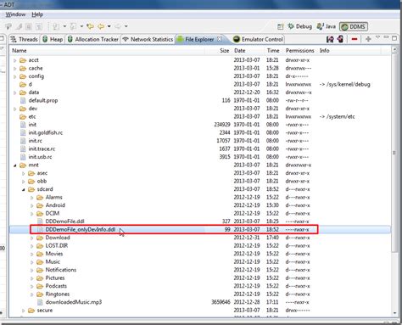Viewport: 402px width, 325px height.
Task: Click the pull file from device icon
Action: click(330, 39)
